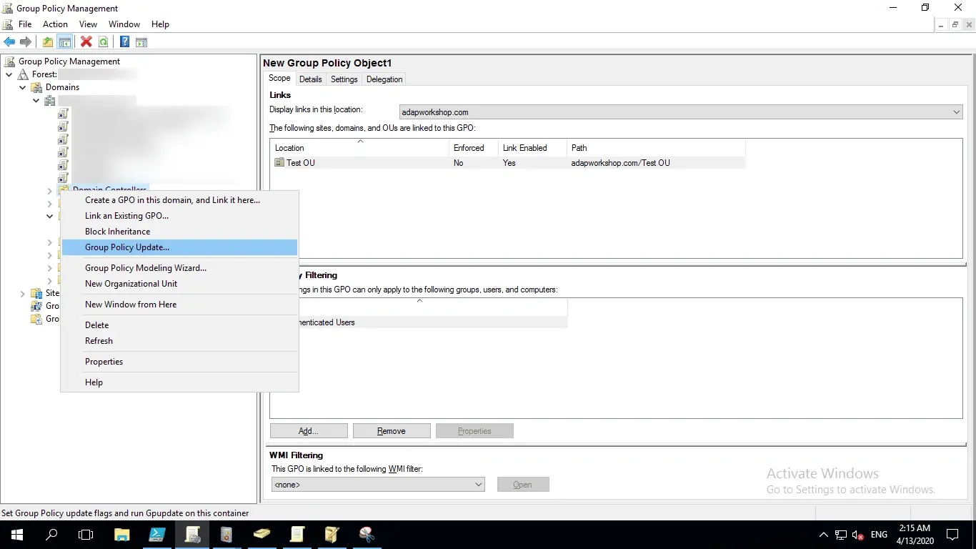The width and height of the screenshot is (976, 549).
Task: Select the Group Policy Management root tree node
Action: point(69,61)
